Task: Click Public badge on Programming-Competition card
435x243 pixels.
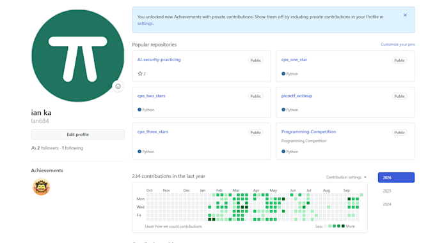Action: coord(399,133)
